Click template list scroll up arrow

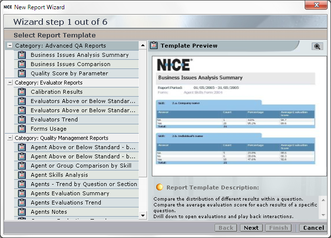coord(143,45)
